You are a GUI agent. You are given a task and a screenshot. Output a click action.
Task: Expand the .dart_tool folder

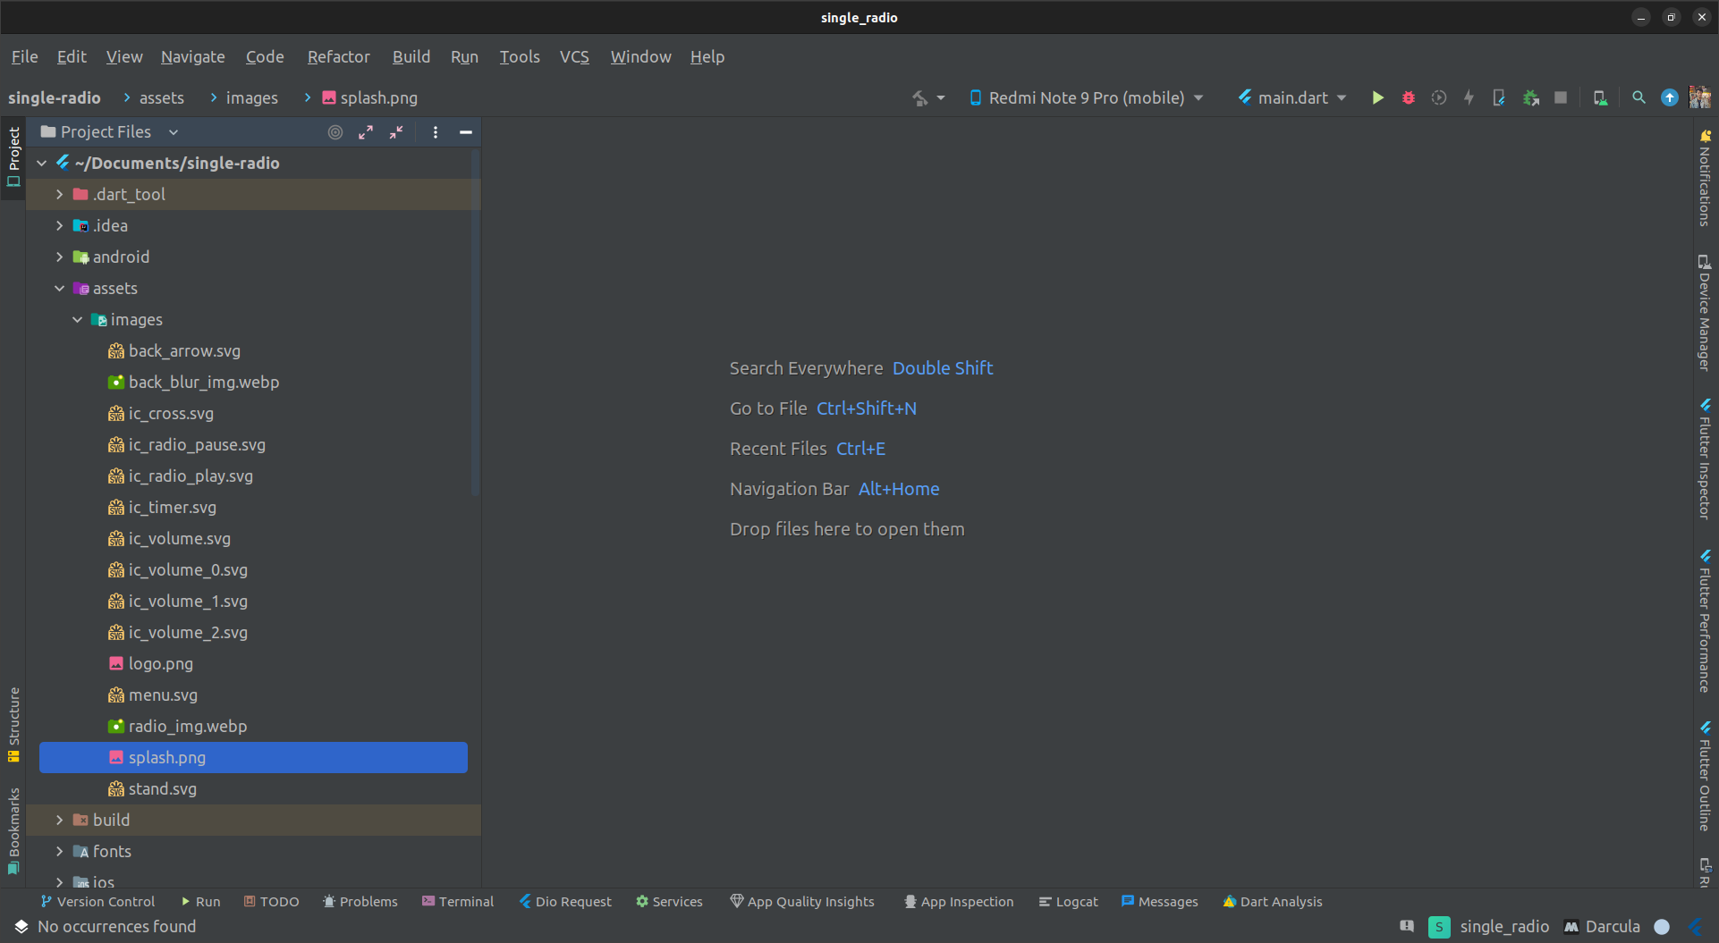point(59,194)
